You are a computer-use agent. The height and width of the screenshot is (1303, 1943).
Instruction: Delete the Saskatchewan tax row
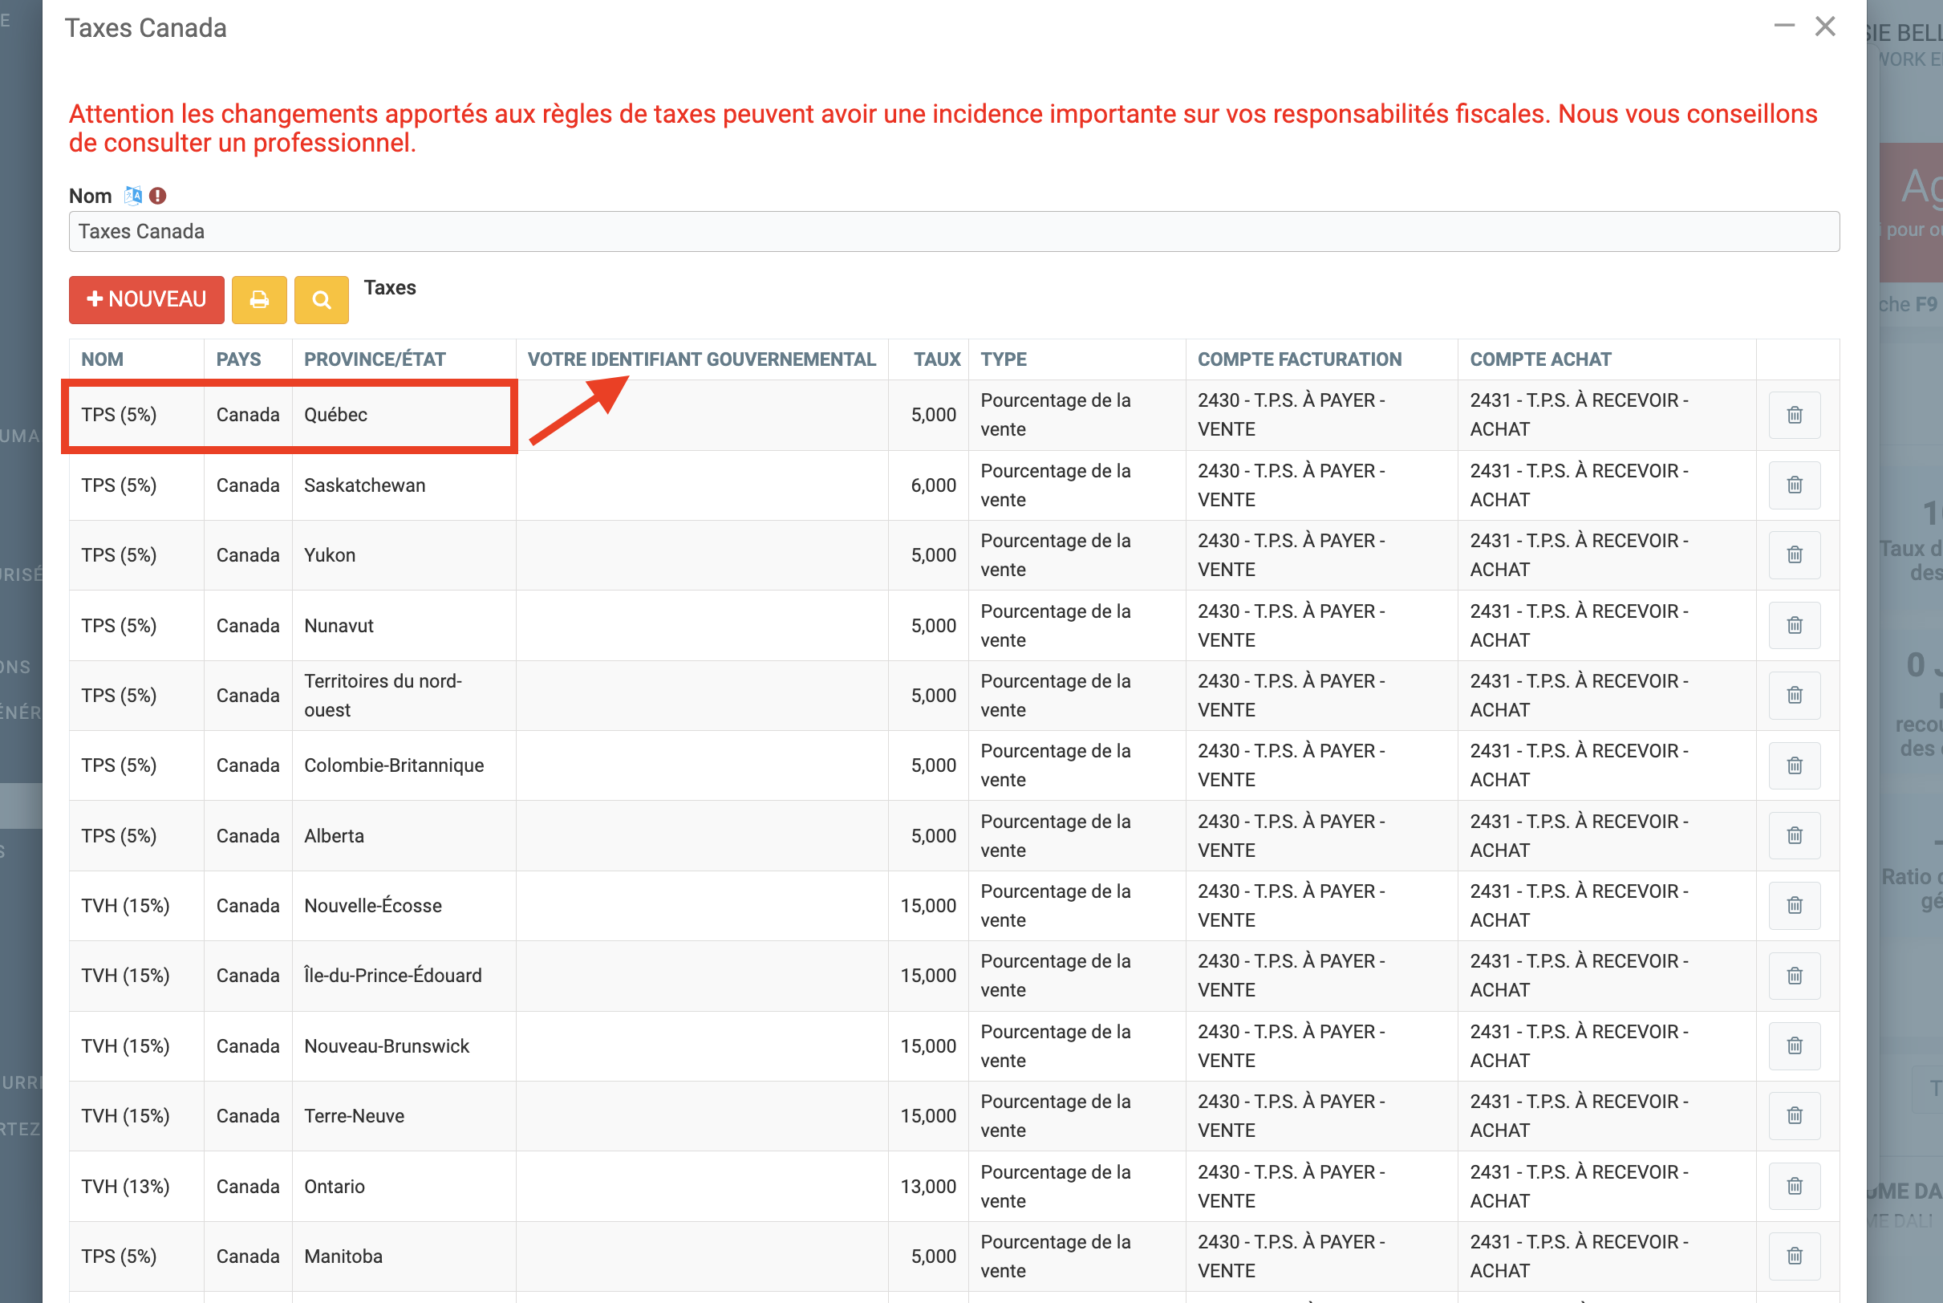click(1795, 485)
